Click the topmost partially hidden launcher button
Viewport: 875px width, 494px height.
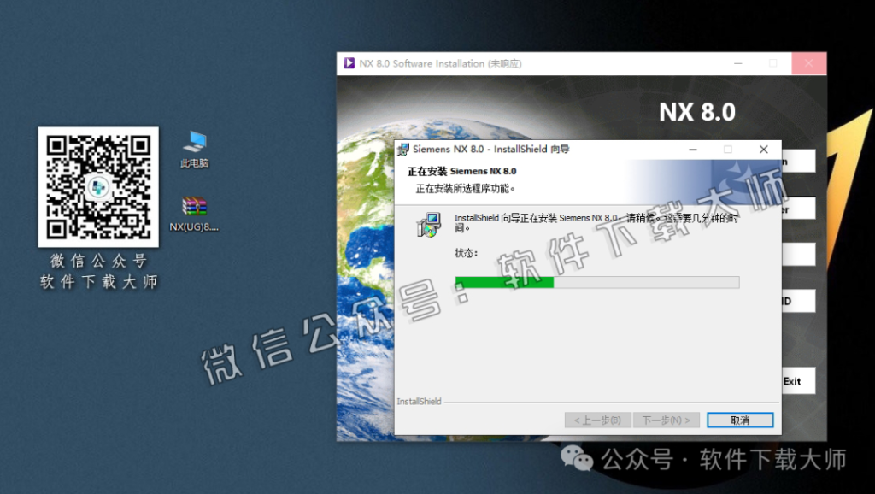click(x=799, y=161)
